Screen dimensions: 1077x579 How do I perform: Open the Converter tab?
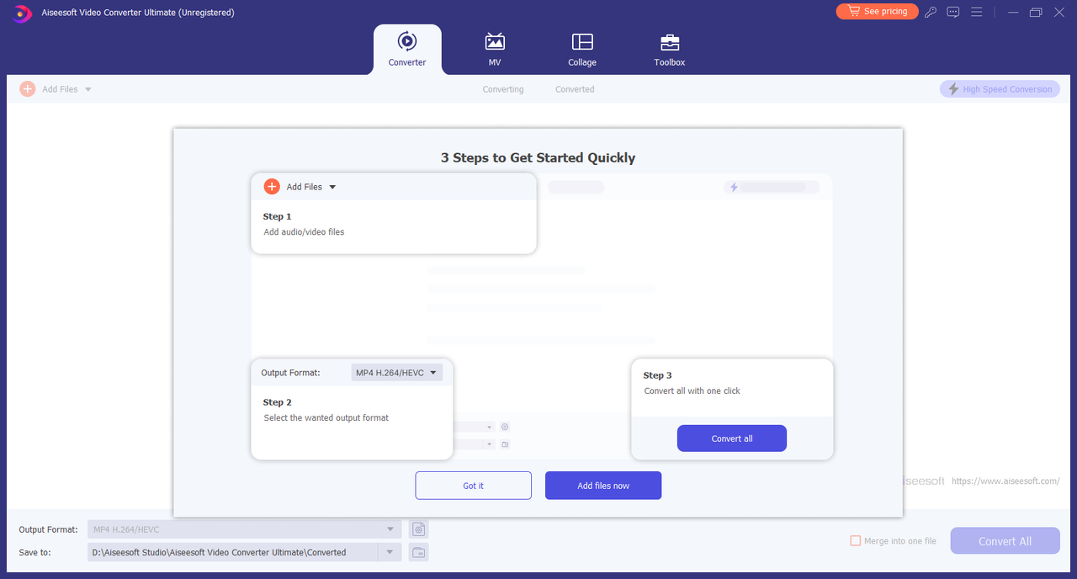click(x=407, y=50)
